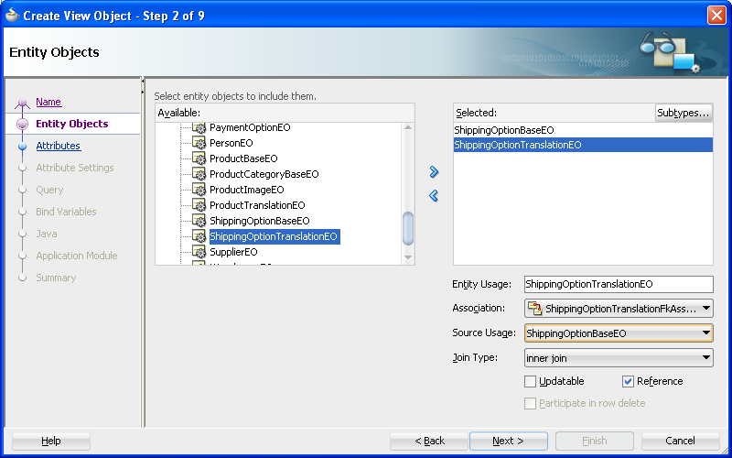Click the PaymentOptionEO entity icon
Viewport: 732px width, 458px height.
click(199, 127)
